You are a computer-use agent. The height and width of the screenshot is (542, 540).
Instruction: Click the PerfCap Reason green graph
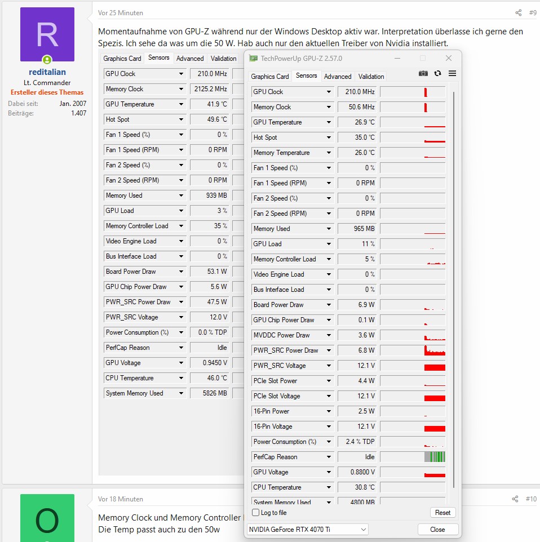coord(413,457)
